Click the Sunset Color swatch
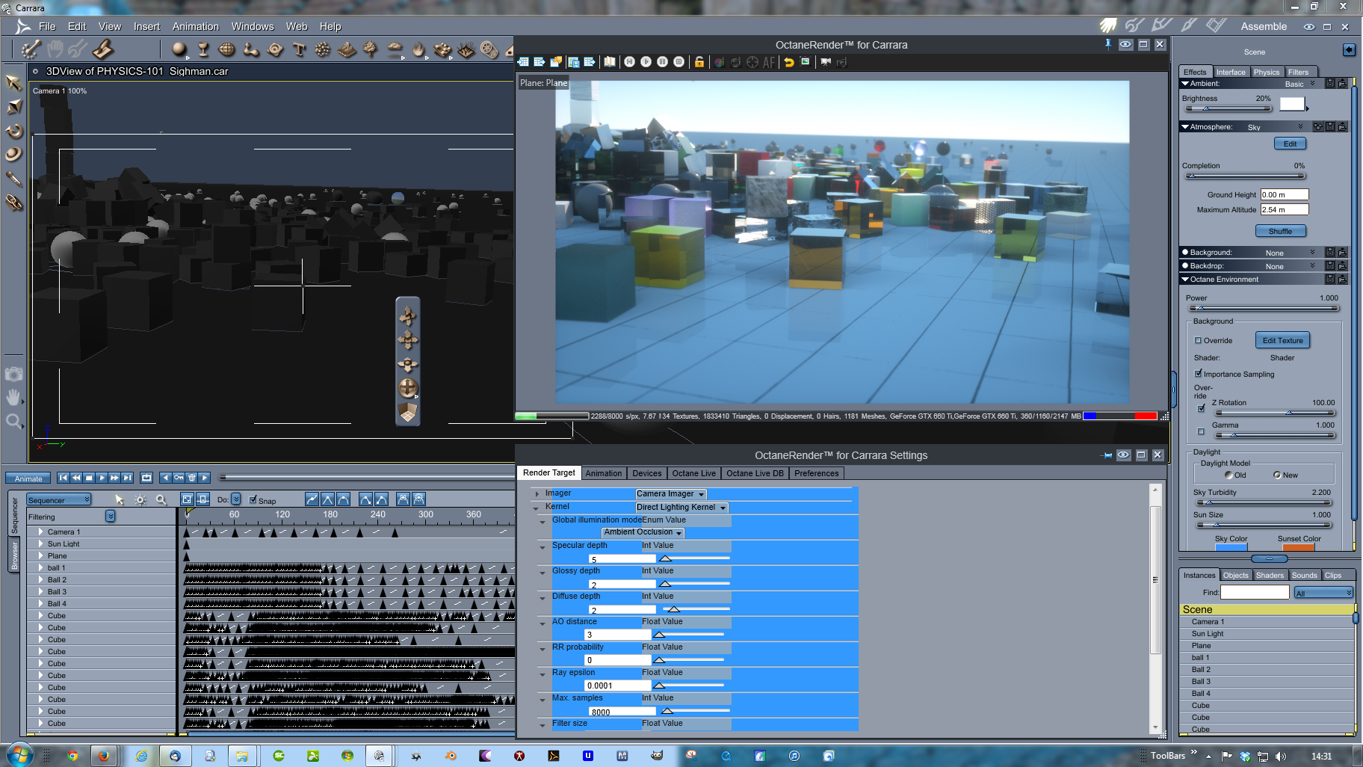Viewport: 1363px width, 767px height. [1299, 547]
